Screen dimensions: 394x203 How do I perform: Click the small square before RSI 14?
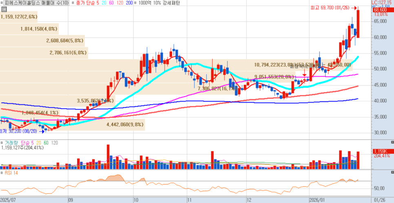point(2,173)
